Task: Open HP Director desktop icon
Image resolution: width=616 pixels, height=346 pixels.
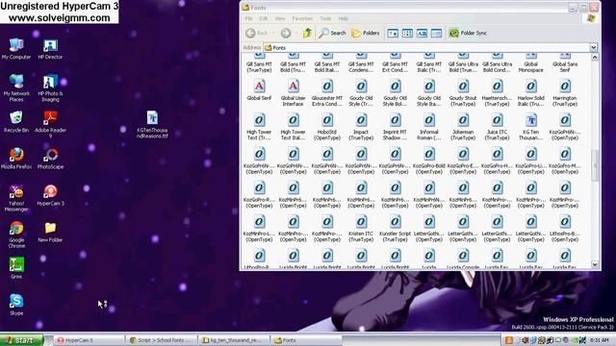Action: (50, 49)
